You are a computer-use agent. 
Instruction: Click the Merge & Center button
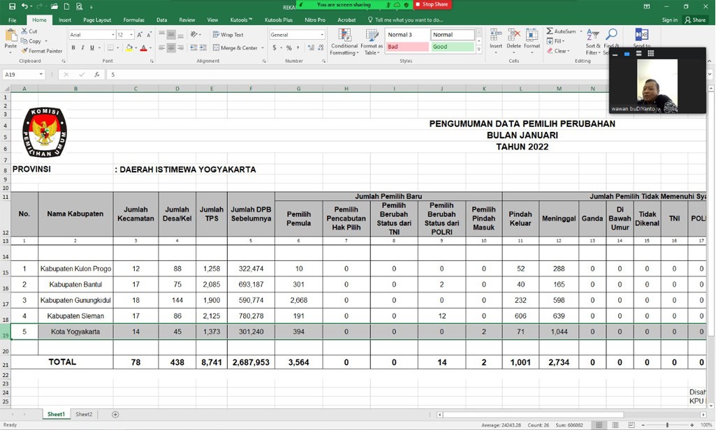pyautogui.click(x=235, y=48)
